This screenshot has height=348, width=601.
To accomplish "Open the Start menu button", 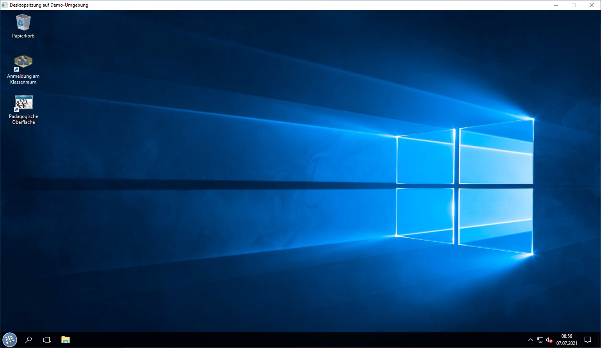I will point(9,340).
